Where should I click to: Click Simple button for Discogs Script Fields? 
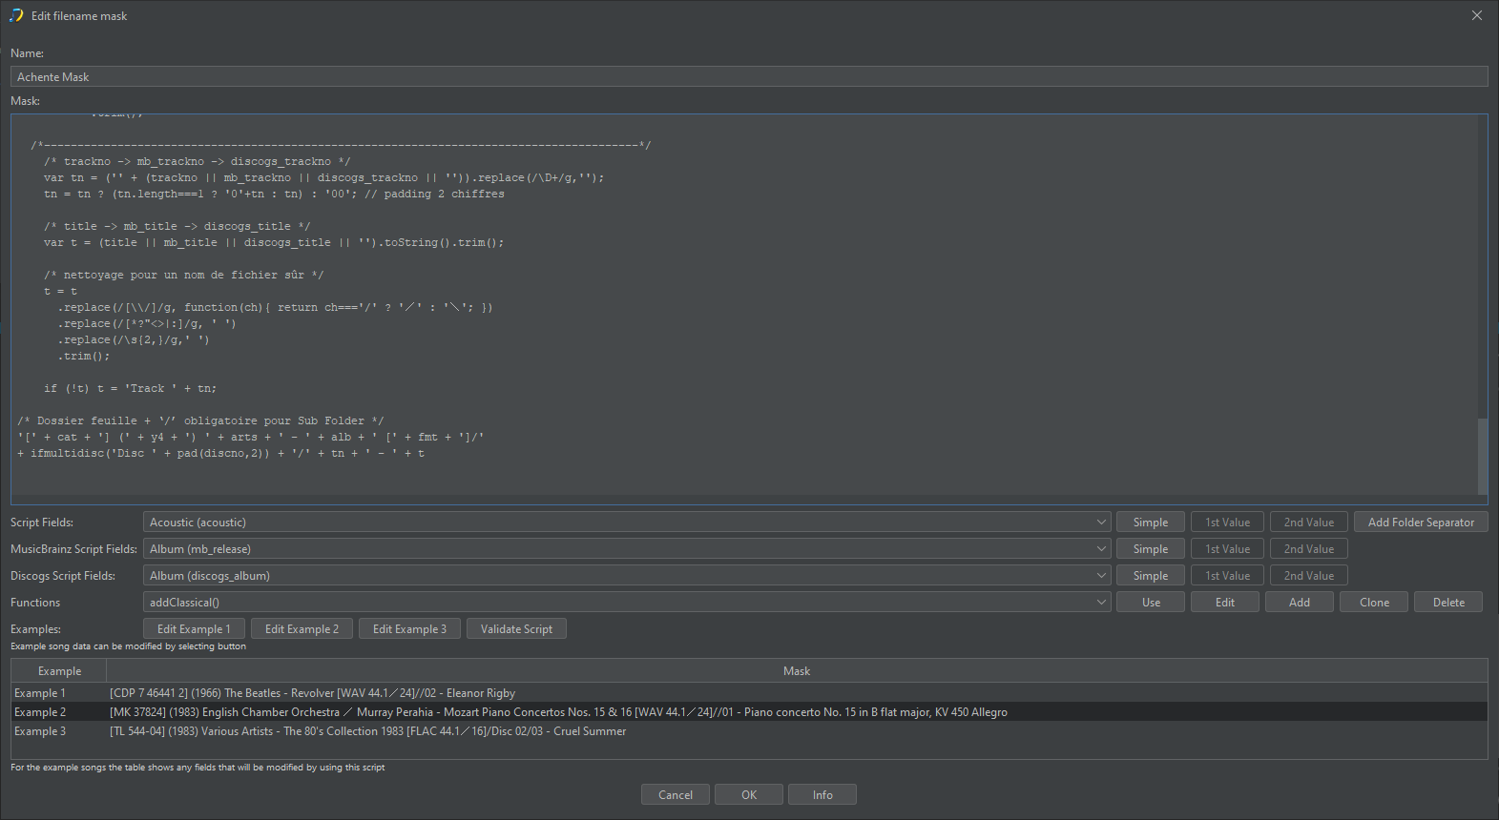click(1151, 576)
